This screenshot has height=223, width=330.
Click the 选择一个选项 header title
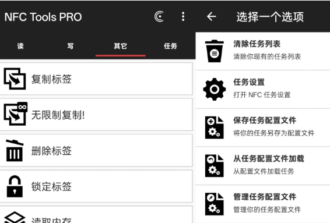[x=270, y=17]
